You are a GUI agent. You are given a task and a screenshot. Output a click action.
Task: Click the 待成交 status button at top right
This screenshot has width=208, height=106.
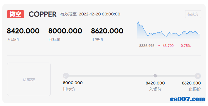click(x=193, y=14)
